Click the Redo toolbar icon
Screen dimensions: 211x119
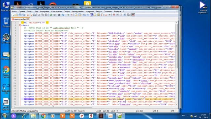pyautogui.click(x=54, y=15)
